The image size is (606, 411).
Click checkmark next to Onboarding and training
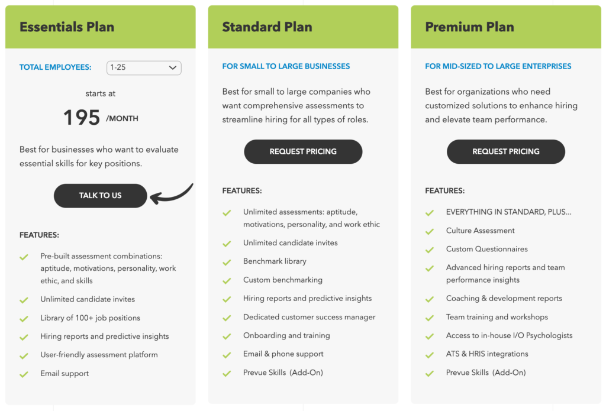point(227,336)
